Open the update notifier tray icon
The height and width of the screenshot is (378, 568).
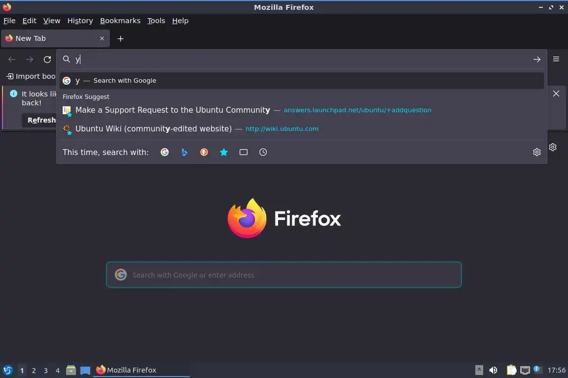[x=538, y=370]
